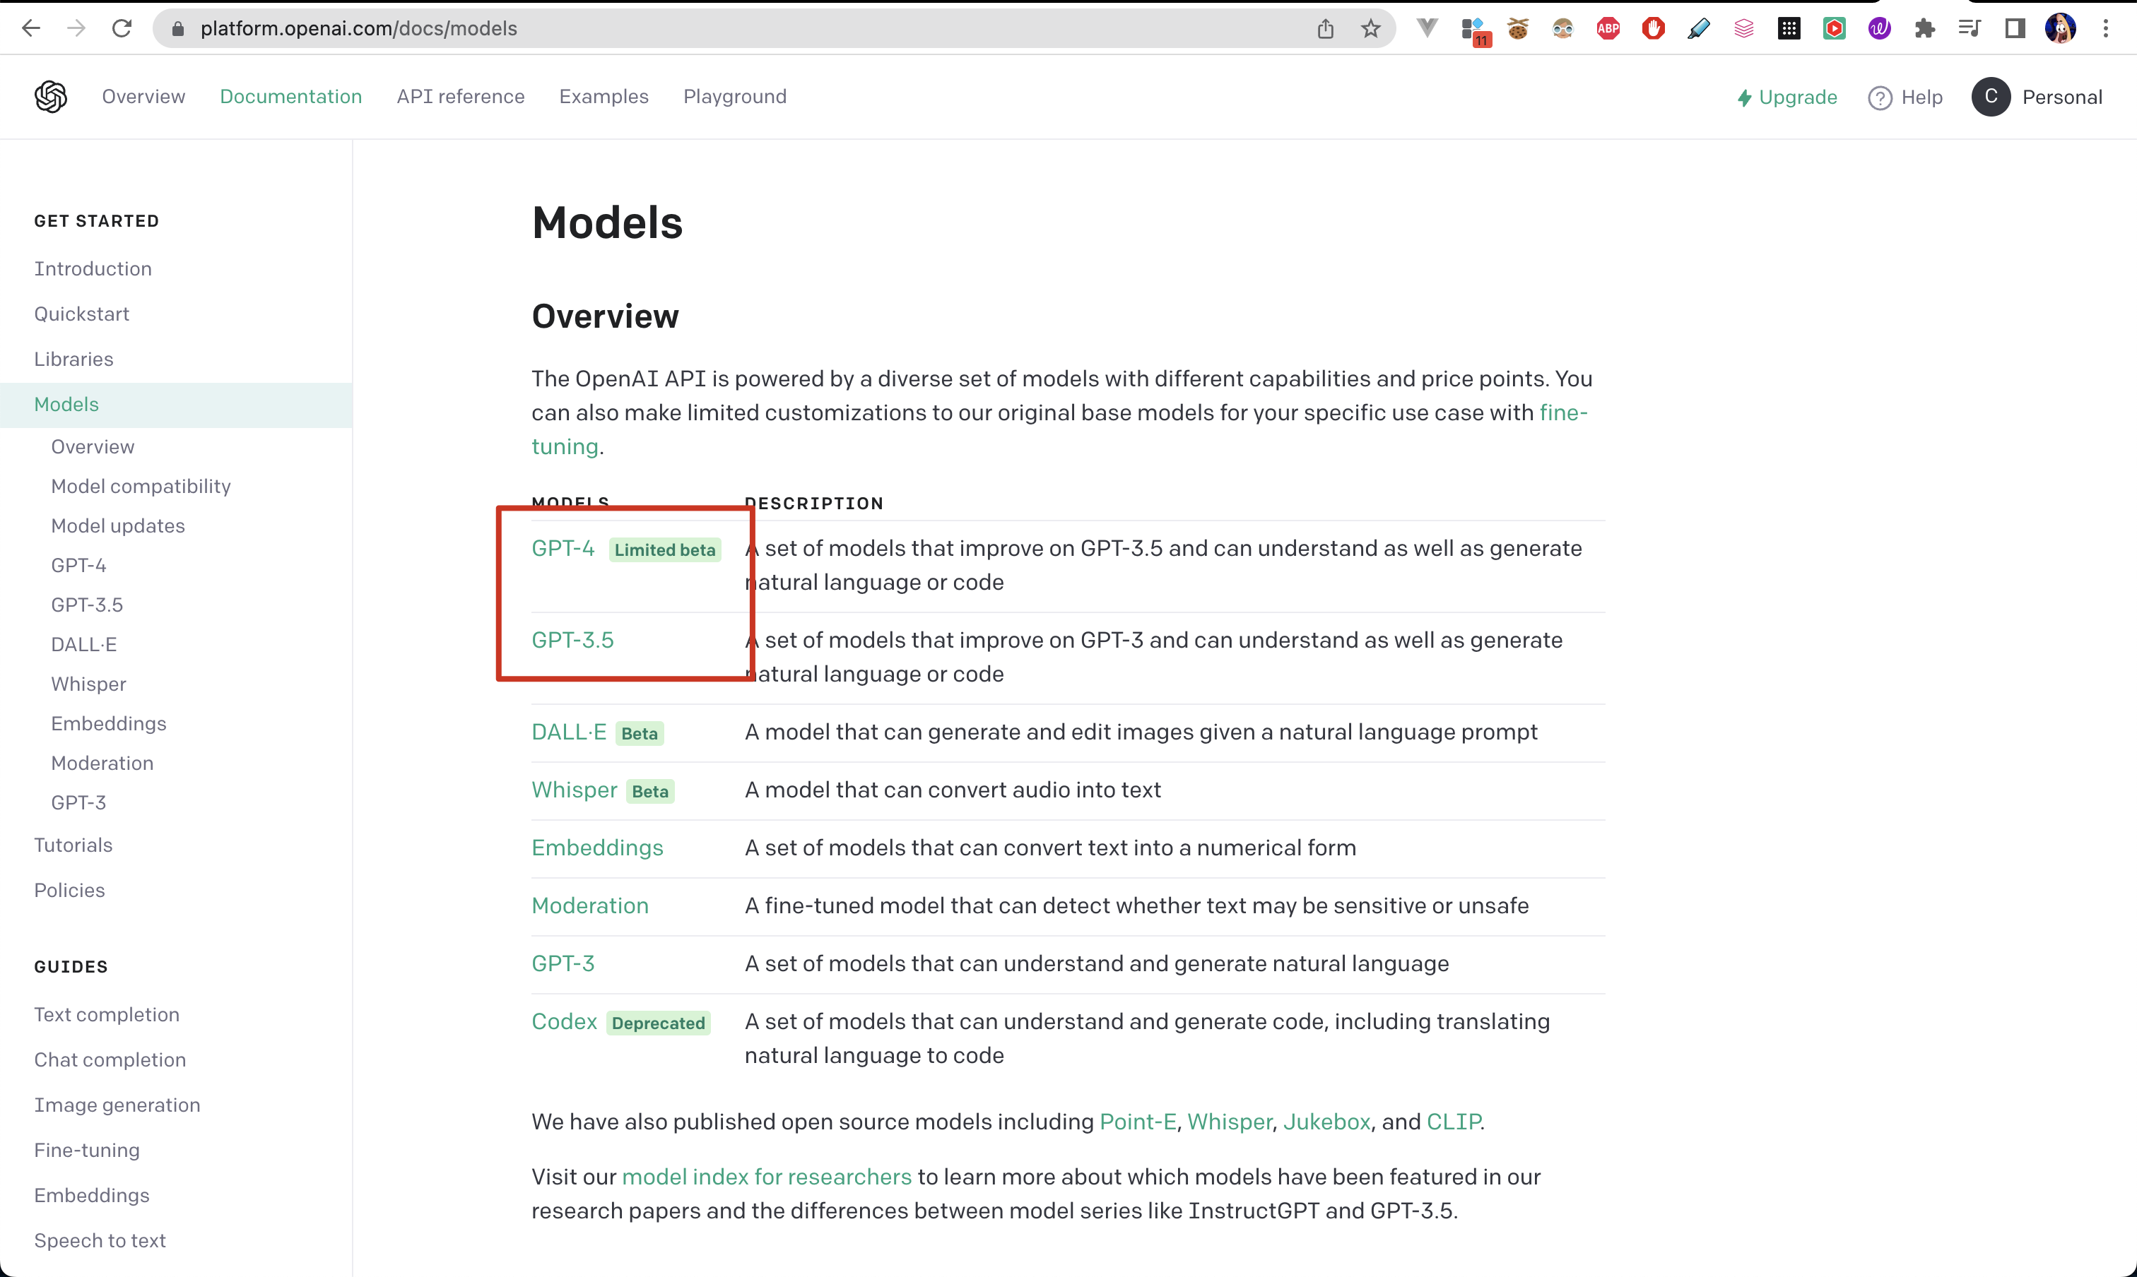Open Help via the question mark icon
The height and width of the screenshot is (1277, 2137).
point(1880,97)
